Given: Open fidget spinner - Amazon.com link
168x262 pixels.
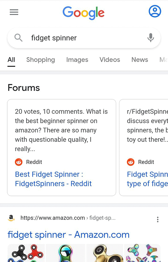Looking at the screenshot, I should click(69, 235).
